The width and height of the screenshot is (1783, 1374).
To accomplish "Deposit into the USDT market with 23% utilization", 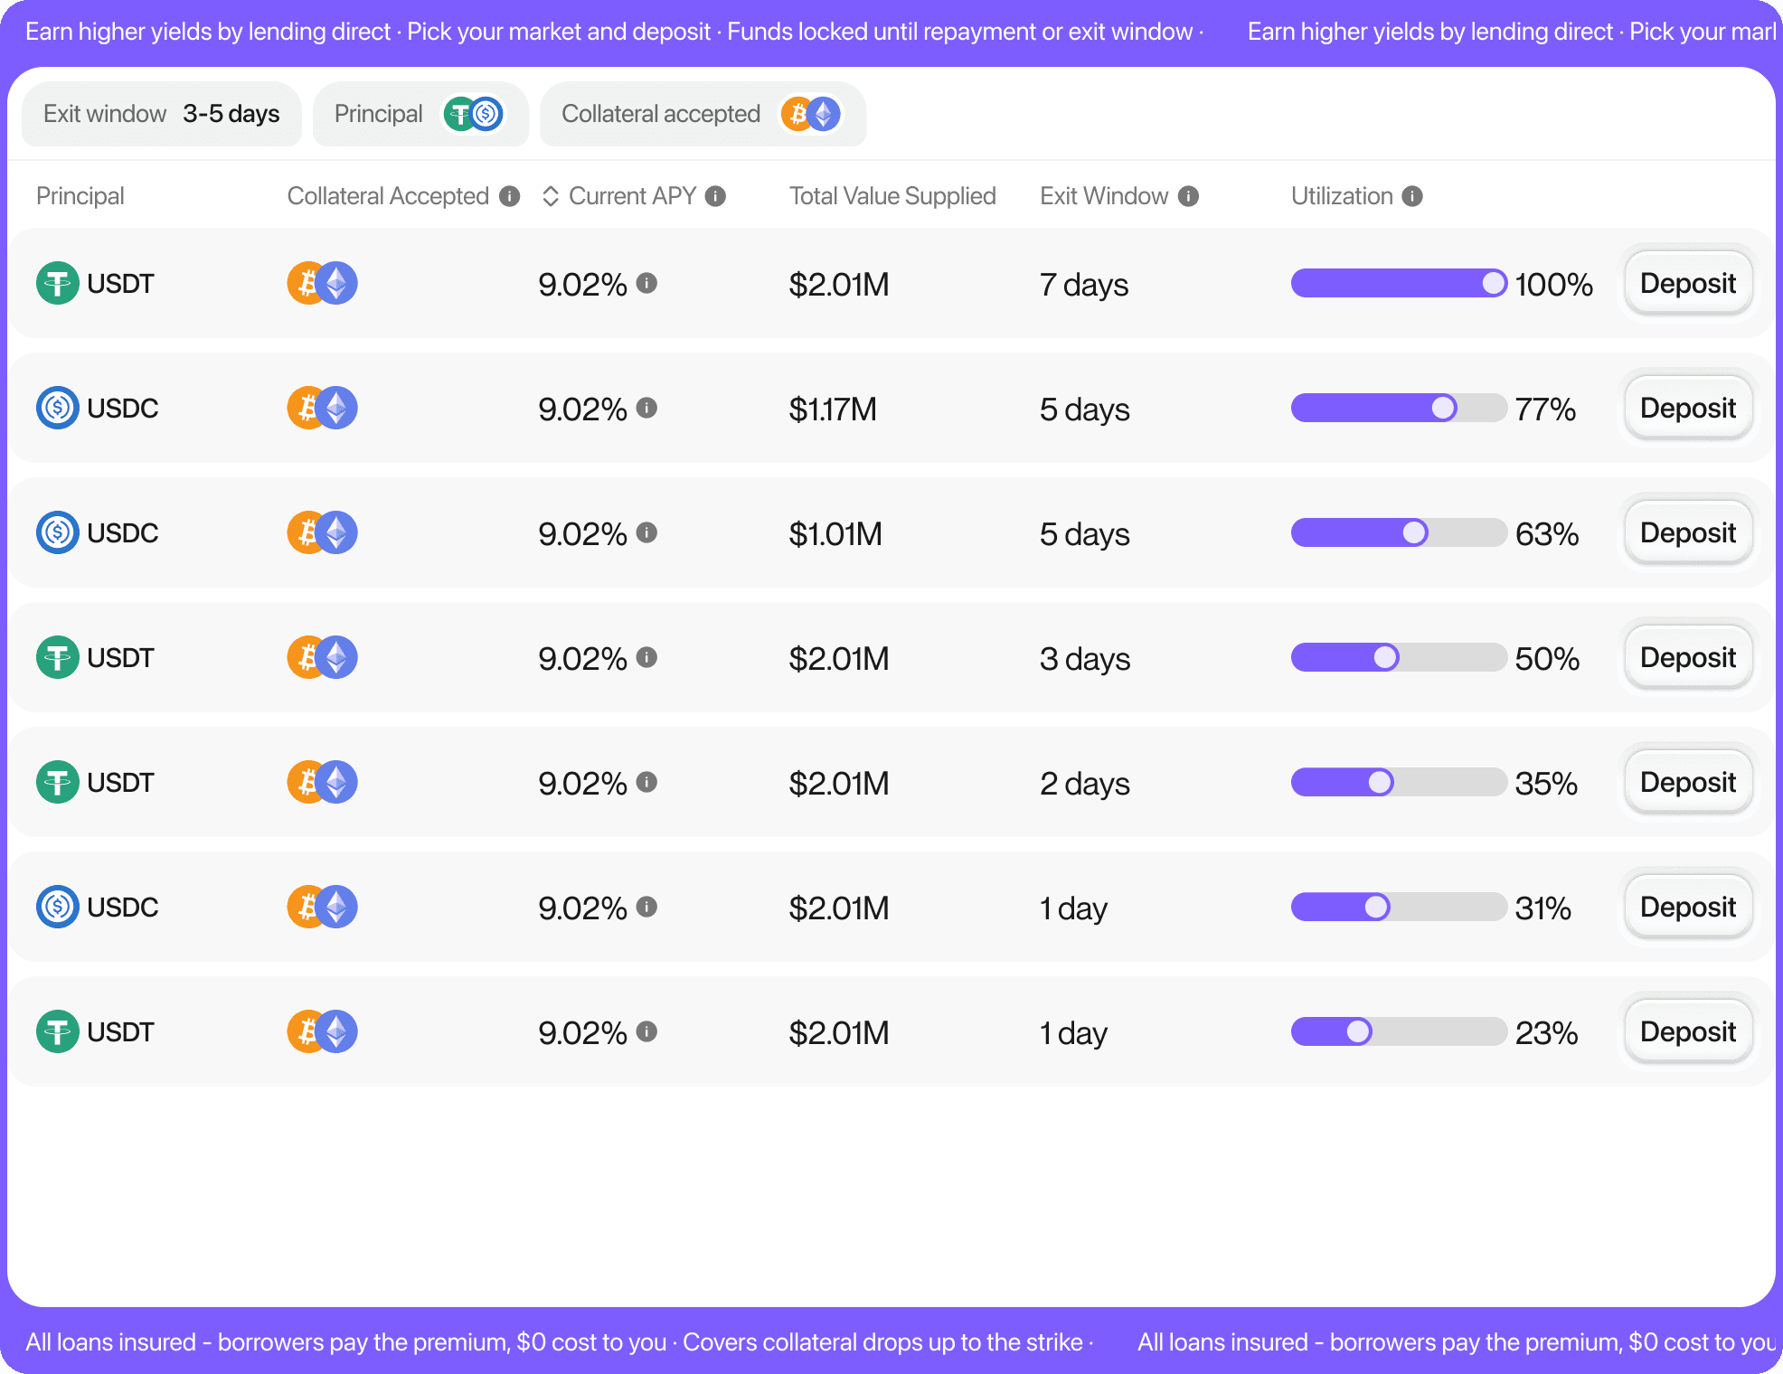I will 1688,1031.
